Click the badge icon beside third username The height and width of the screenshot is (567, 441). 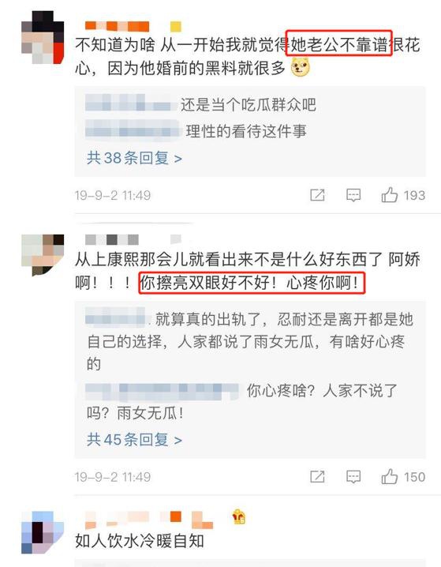239,516
